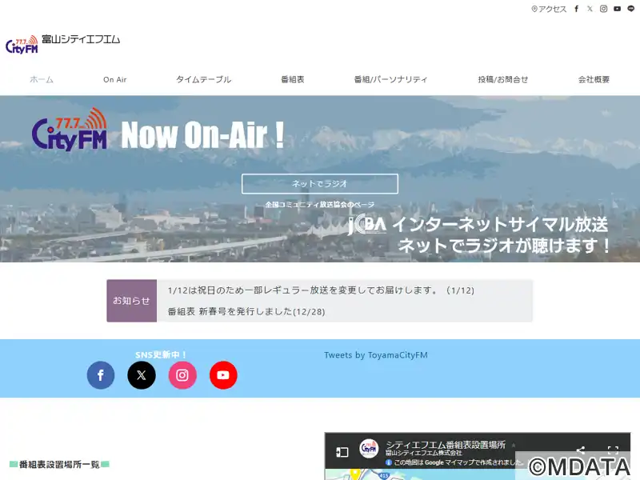
Task: Click the map share icon
Action: point(581,450)
